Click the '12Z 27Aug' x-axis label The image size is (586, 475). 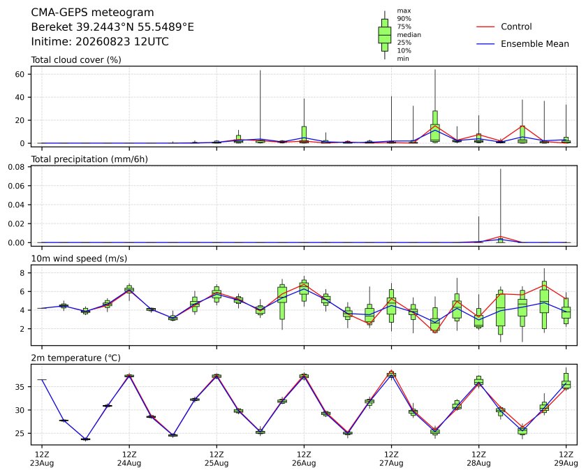tap(391, 459)
